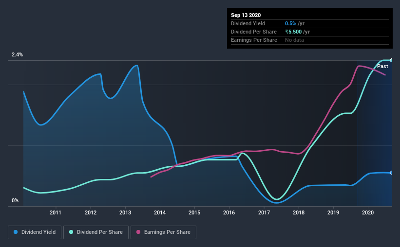Click the 2012 x-axis label

(x=91, y=212)
